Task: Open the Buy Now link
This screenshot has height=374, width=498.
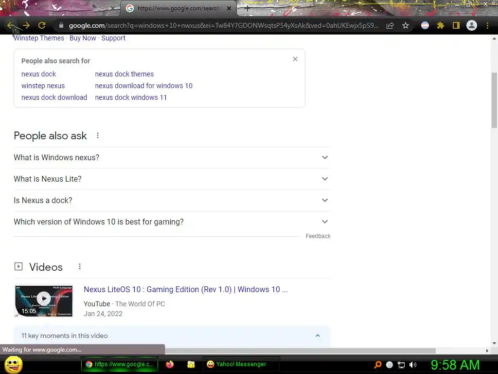Action: pos(83,38)
